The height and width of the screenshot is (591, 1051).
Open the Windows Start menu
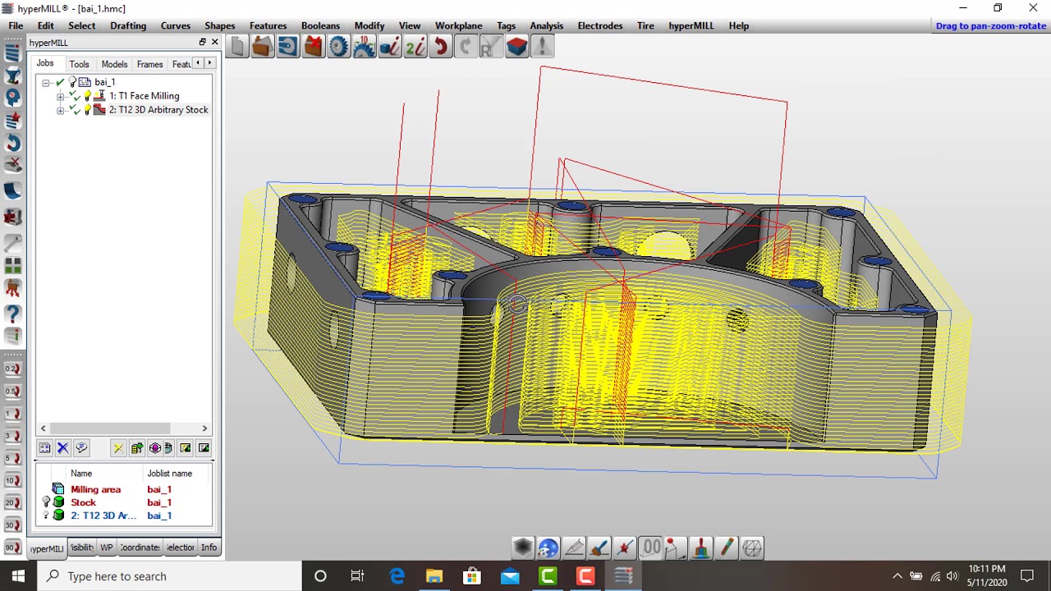click(x=18, y=576)
